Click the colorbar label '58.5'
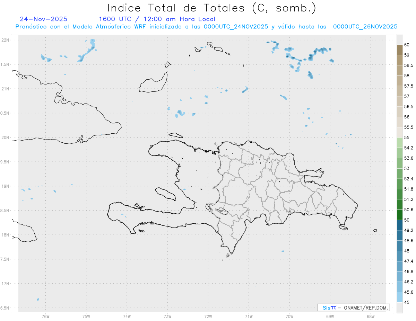Viewport: 416px width, 321px height. point(409,65)
